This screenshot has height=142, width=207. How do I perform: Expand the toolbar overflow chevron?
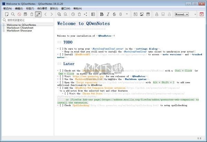[195, 14]
